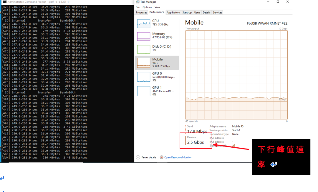
Task: Open the View menu in Task Manager
Action: pos(157,7)
